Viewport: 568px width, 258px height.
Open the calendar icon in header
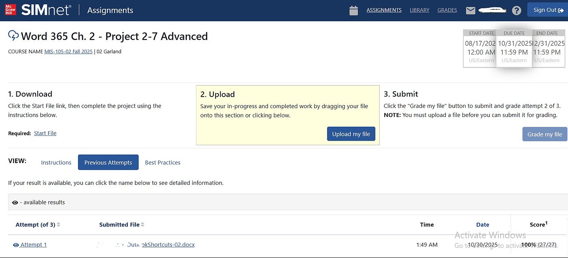354,11
